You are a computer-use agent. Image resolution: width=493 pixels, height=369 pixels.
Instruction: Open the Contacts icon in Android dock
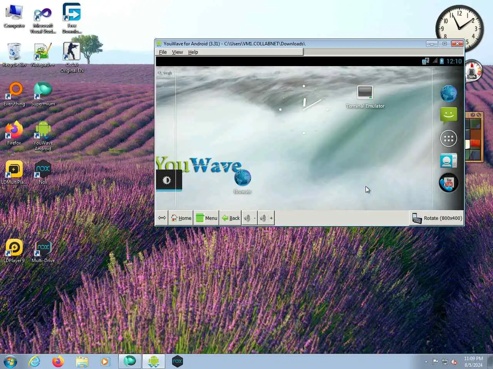449,161
